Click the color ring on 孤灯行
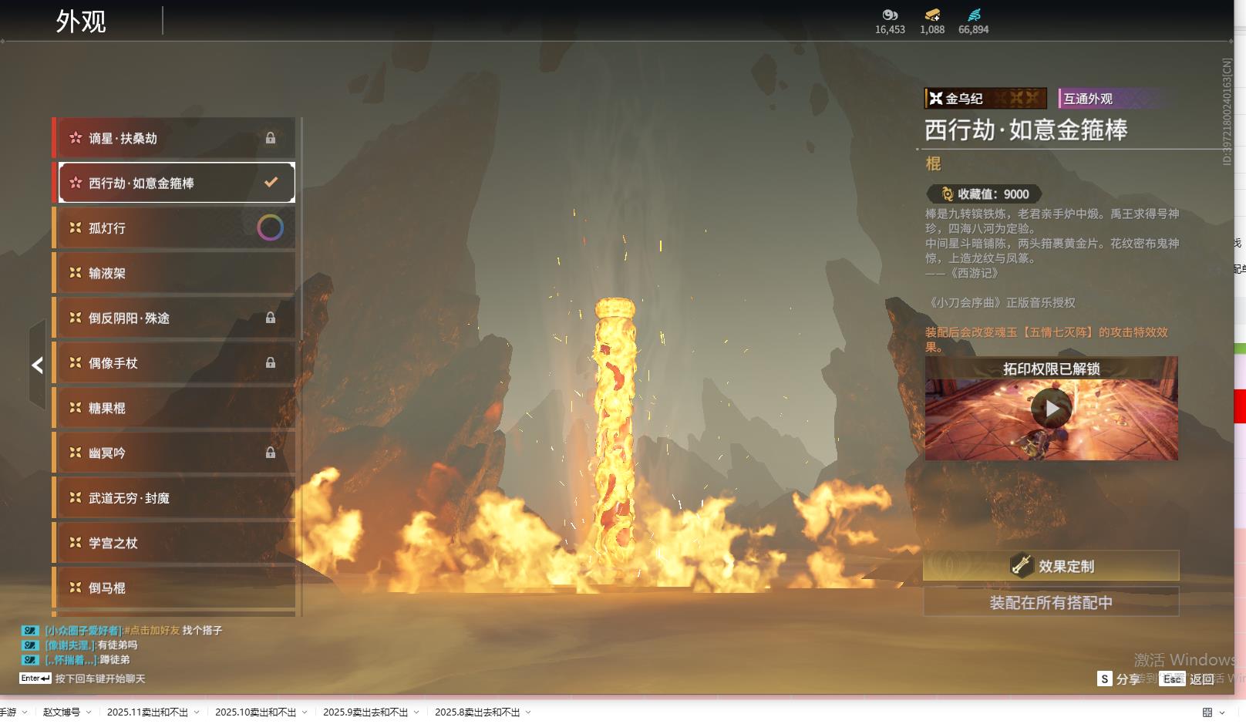 270,227
